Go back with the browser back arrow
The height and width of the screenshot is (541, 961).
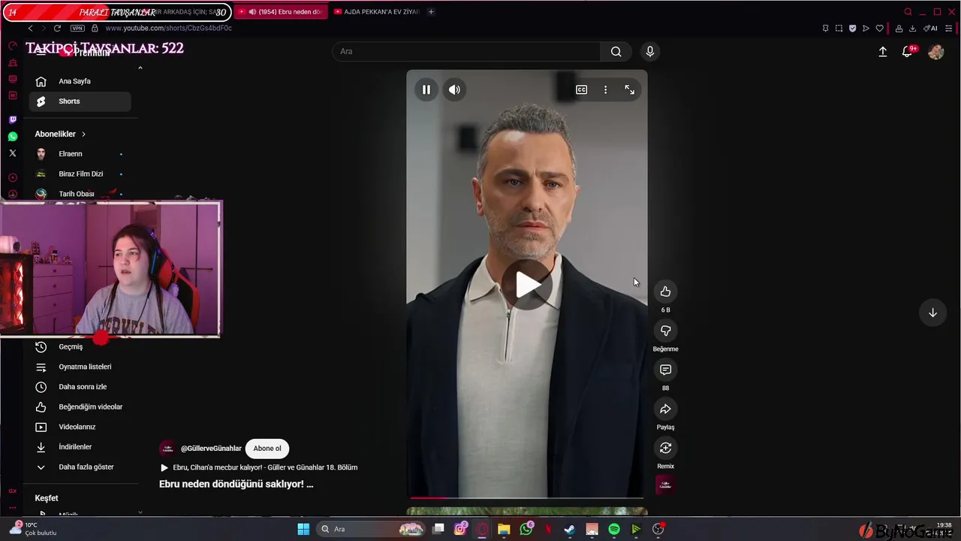(x=30, y=28)
